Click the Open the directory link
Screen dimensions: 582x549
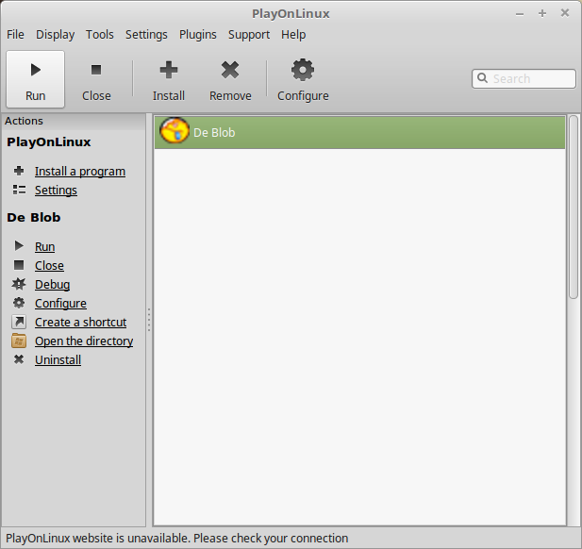tap(84, 341)
